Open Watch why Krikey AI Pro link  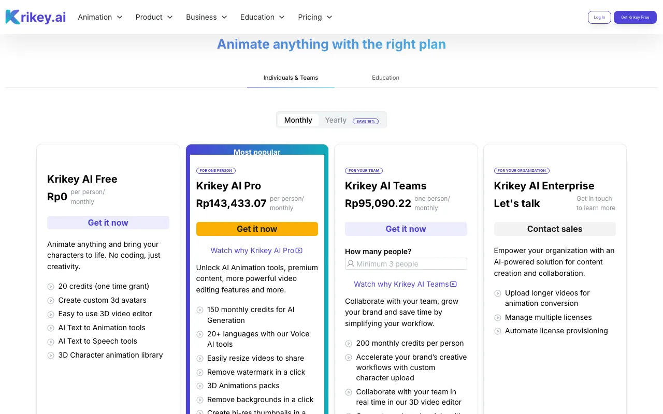(256, 250)
